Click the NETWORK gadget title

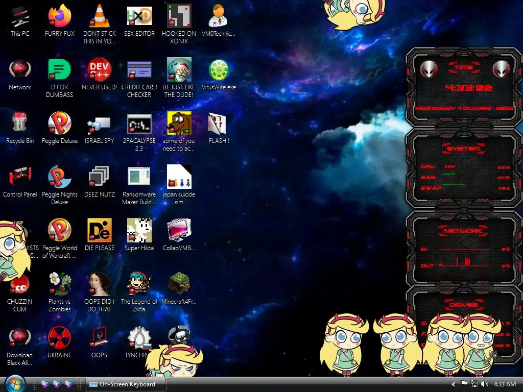tap(463, 231)
